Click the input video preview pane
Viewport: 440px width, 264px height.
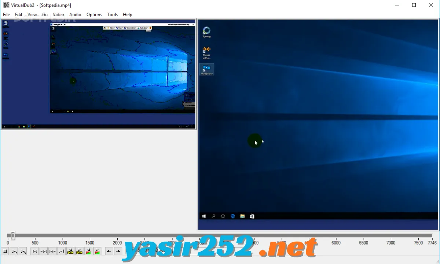coord(98,74)
